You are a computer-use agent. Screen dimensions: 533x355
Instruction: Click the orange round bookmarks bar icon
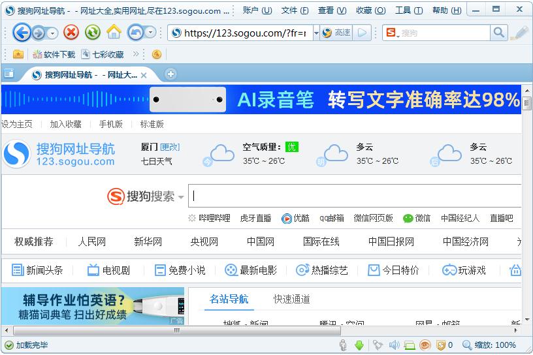point(157,54)
